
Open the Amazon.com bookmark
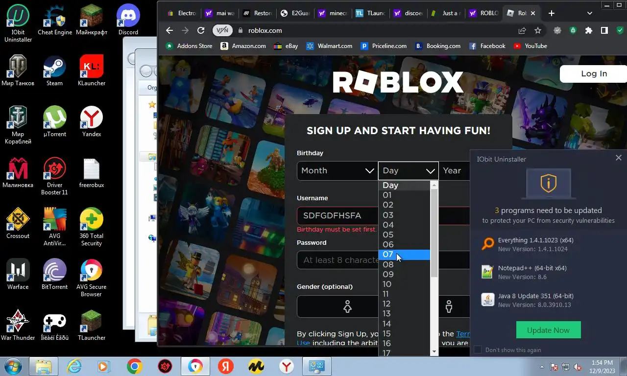243,46
